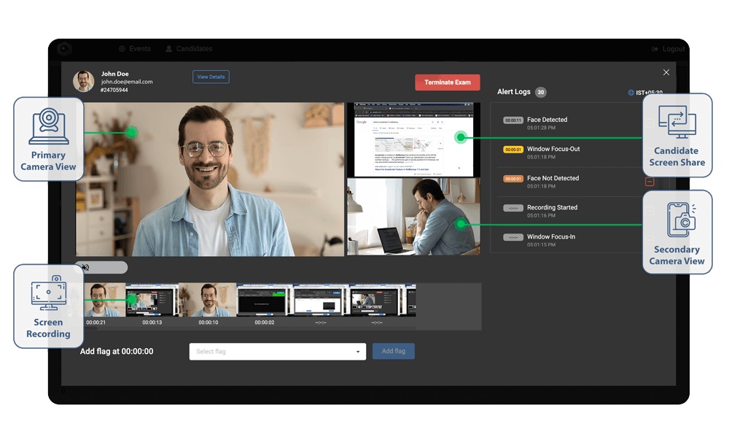This screenshot has width=729, height=443.
Task: Click the View Details button
Action: [211, 77]
